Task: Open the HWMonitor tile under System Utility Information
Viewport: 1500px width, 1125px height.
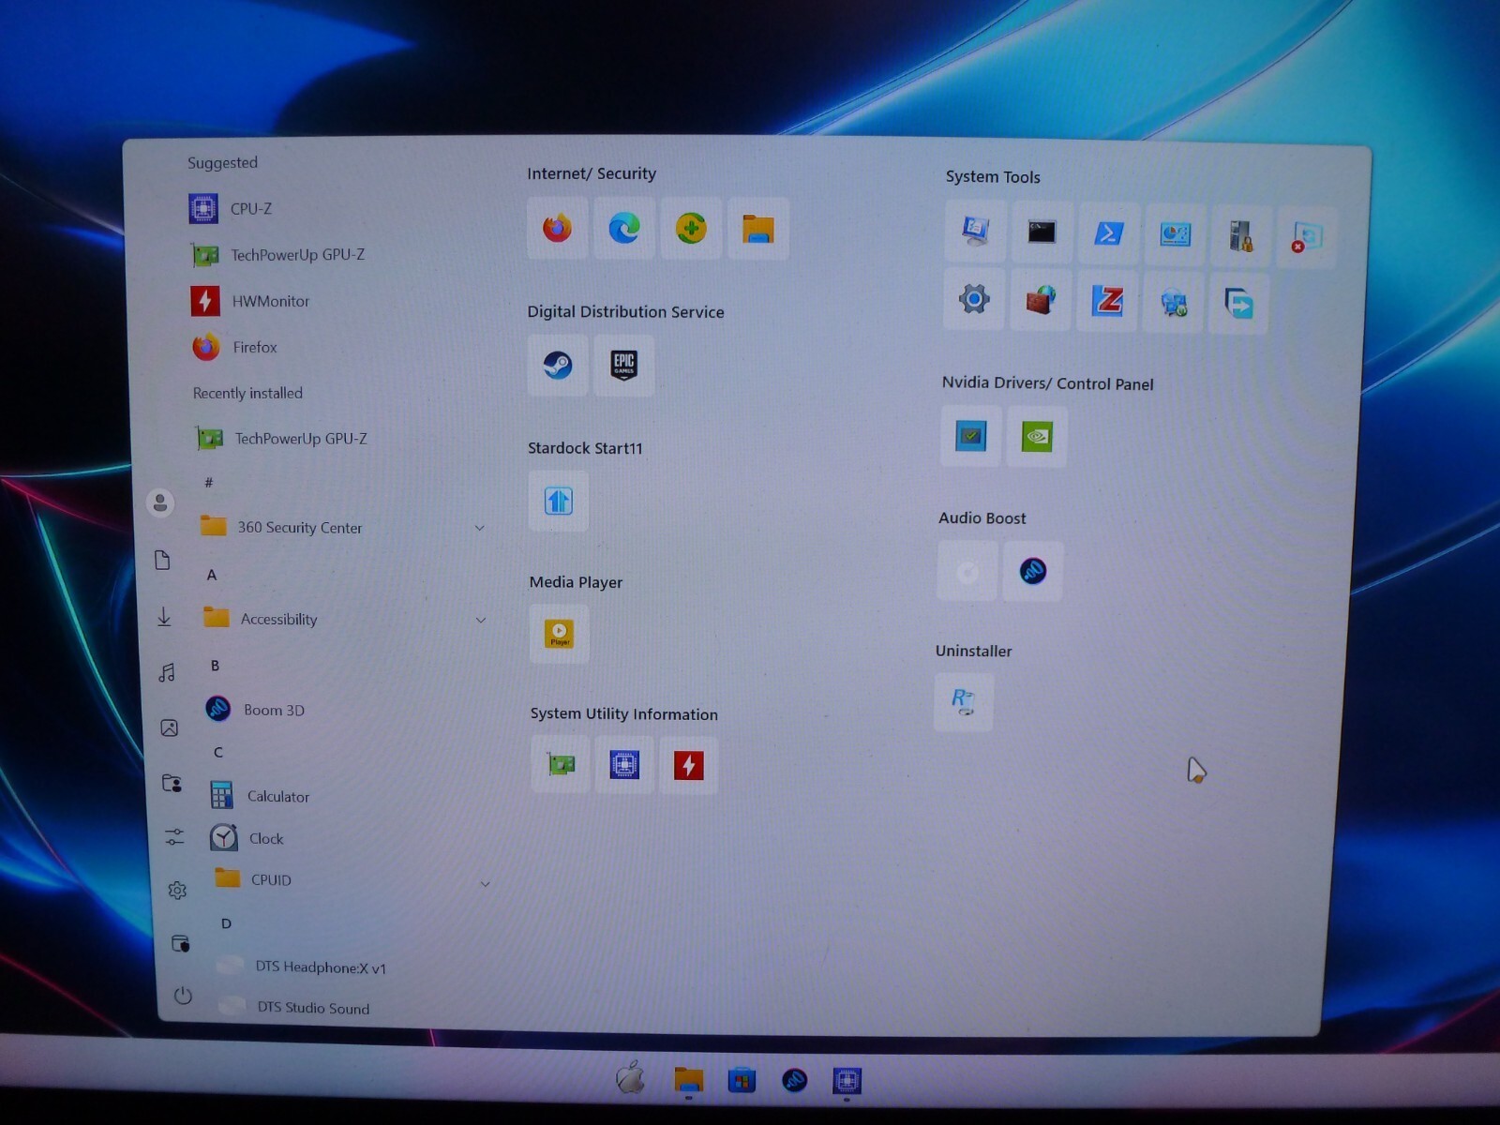Action: [x=689, y=765]
